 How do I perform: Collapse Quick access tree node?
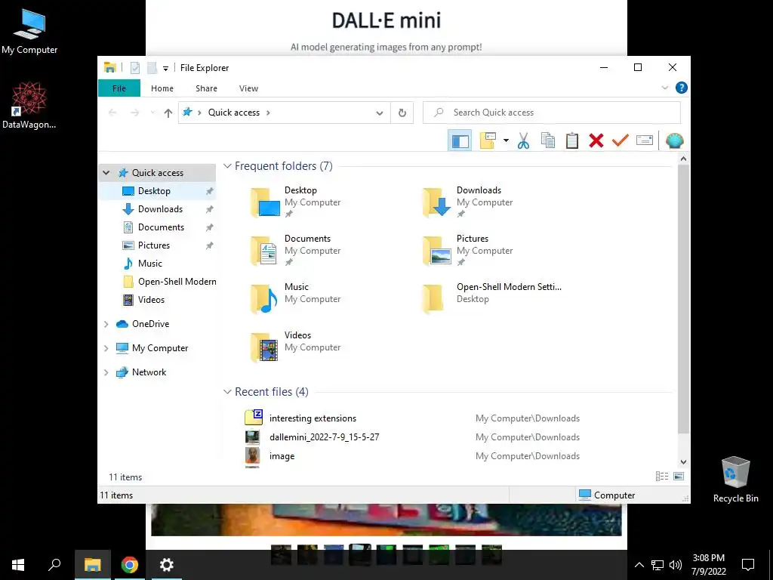click(x=106, y=173)
